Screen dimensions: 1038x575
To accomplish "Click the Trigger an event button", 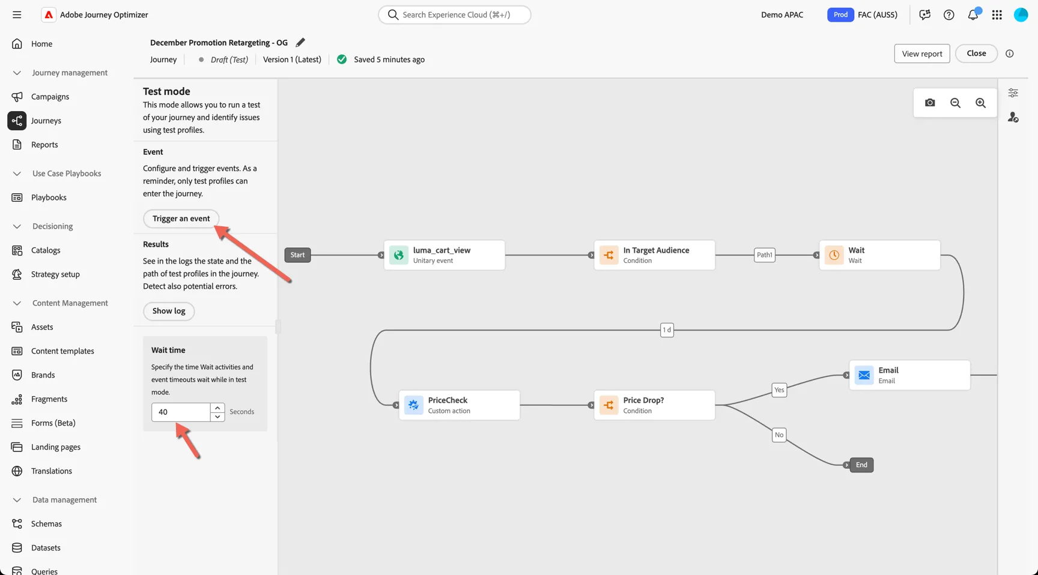I will (x=181, y=218).
